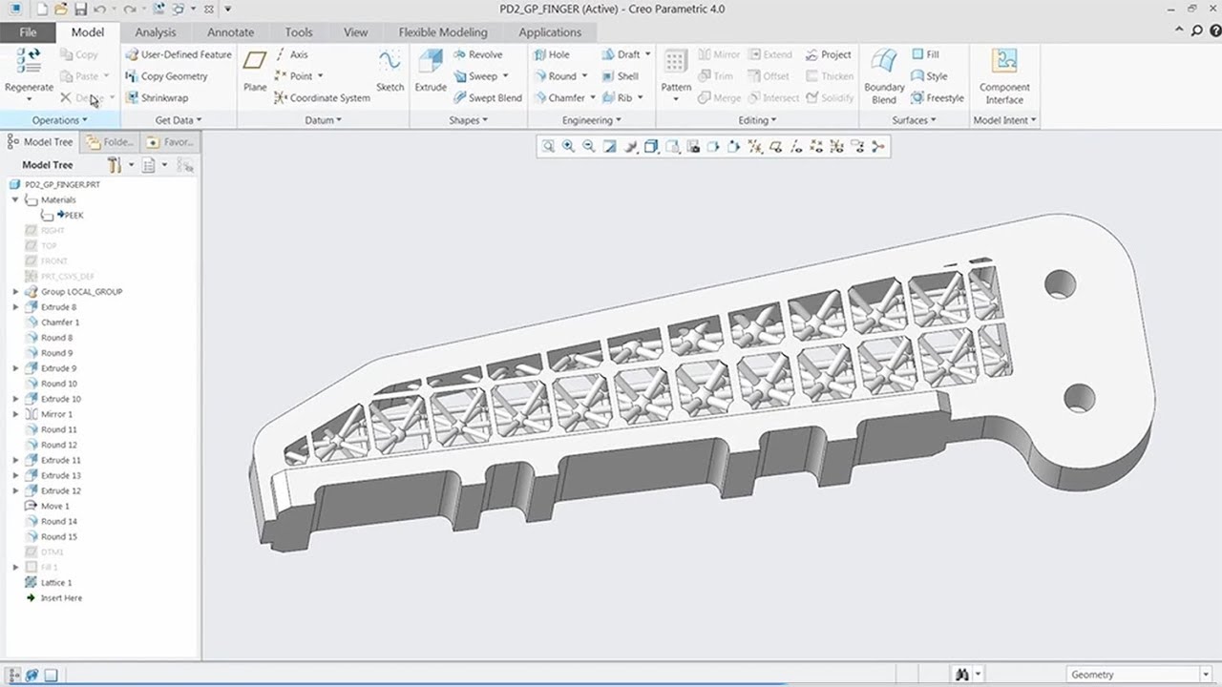This screenshot has height=687, width=1222.
Task: Click the New file icon
Action: pos(41,9)
